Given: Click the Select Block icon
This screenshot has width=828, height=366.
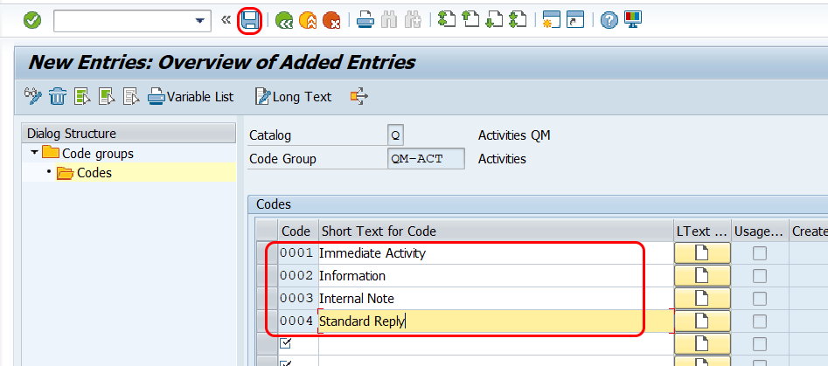Looking at the screenshot, I should tap(108, 97).
